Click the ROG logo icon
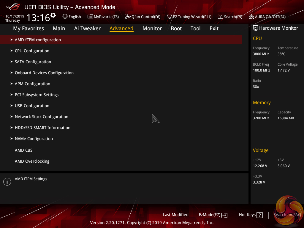The image size is (304, 228). click(13, 7)
